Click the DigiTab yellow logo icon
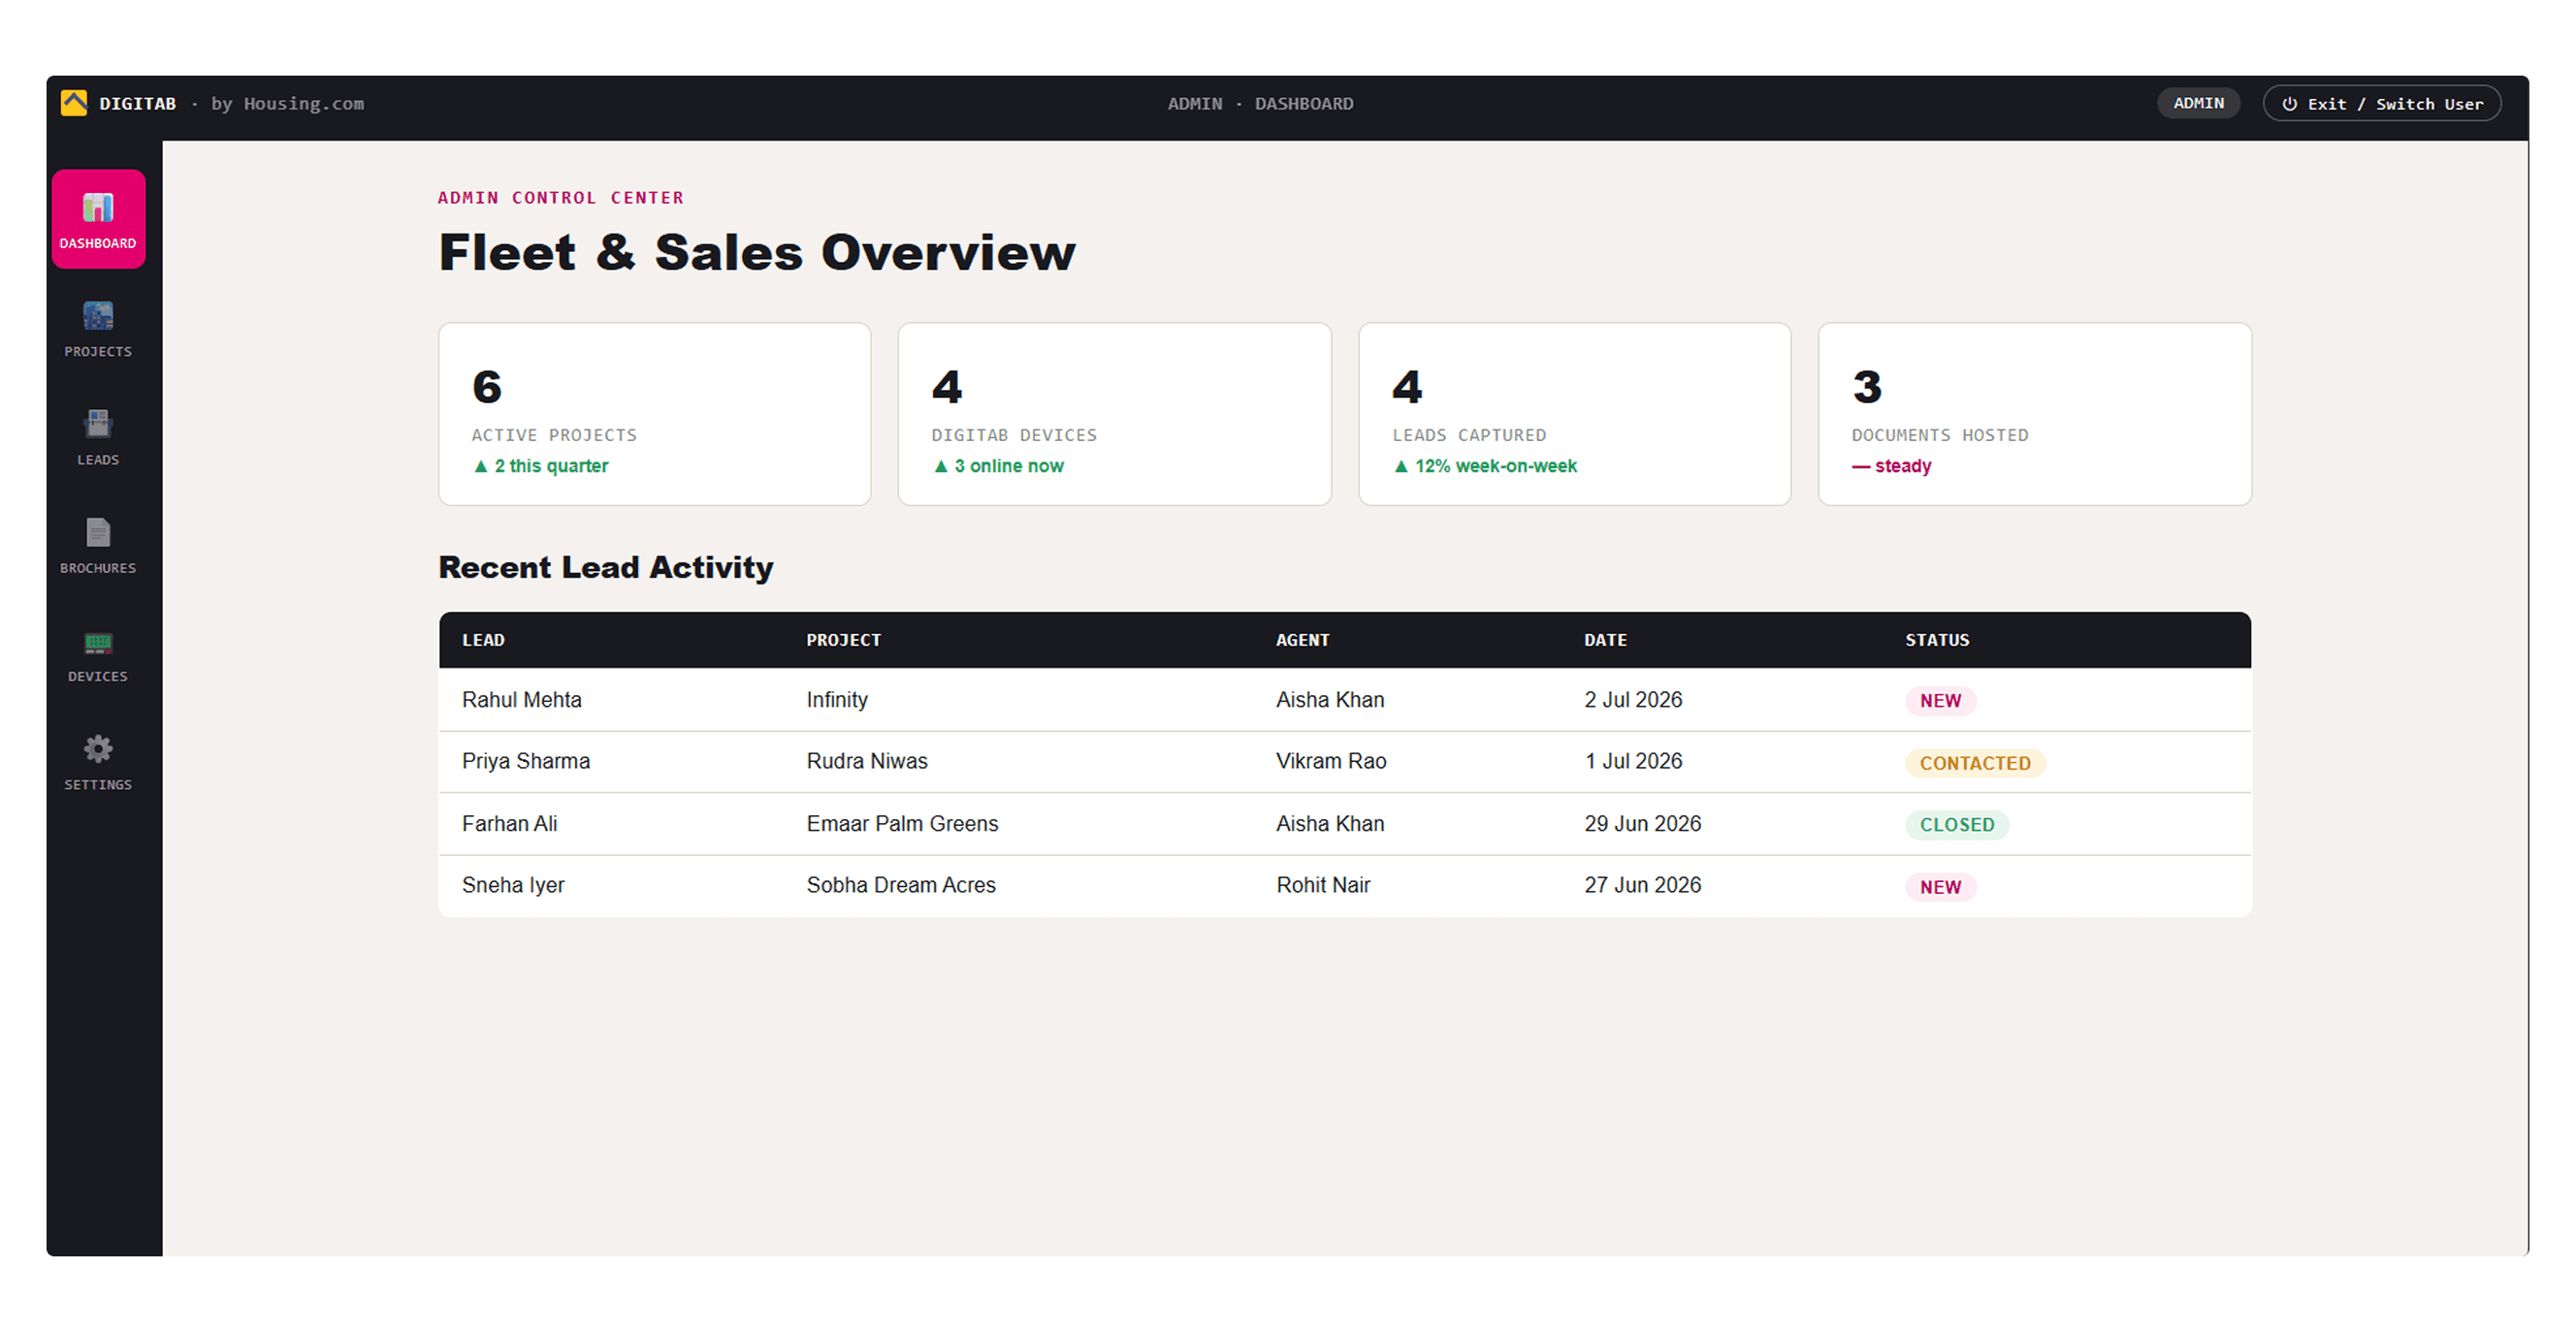 pyautogui.click(x=74, y=103)
